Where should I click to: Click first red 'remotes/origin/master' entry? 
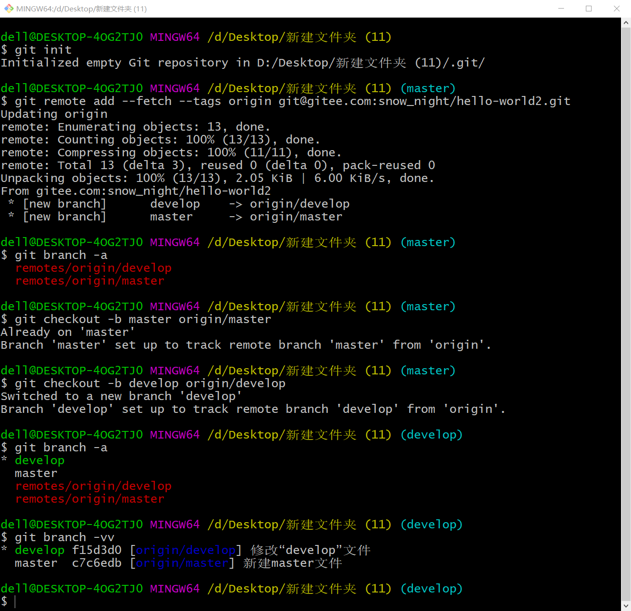point(90,281)
